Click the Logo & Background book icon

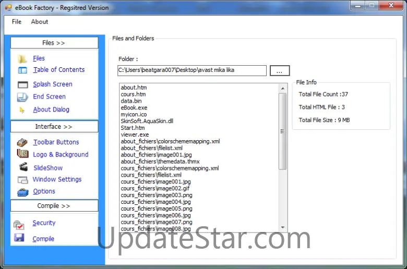[22, 154]
